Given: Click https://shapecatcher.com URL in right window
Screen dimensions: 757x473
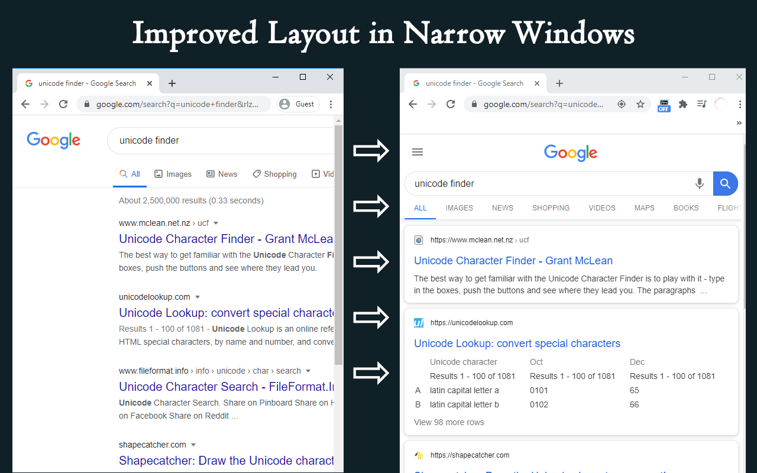Looking at the screenshot, I should 470,455.
